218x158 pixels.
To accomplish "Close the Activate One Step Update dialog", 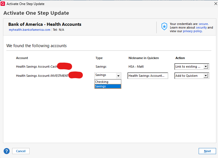I will 216,4.
